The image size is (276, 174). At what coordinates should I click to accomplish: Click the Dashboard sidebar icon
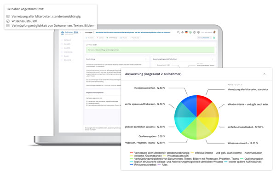click(x=62, y=40)
